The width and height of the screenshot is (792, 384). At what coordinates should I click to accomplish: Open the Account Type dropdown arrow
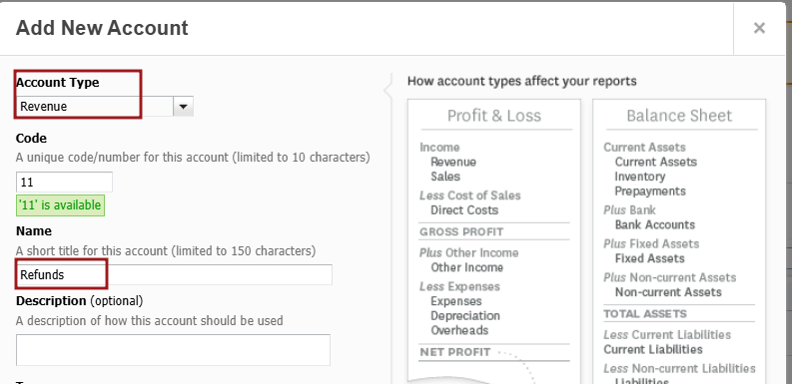pyautogui.click(x=184, y=107)
